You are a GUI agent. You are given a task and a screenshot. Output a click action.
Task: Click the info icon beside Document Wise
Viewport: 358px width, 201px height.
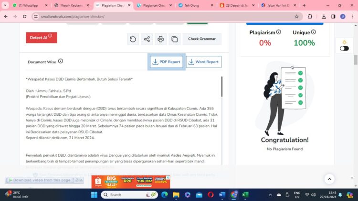(x=61, y=61)
